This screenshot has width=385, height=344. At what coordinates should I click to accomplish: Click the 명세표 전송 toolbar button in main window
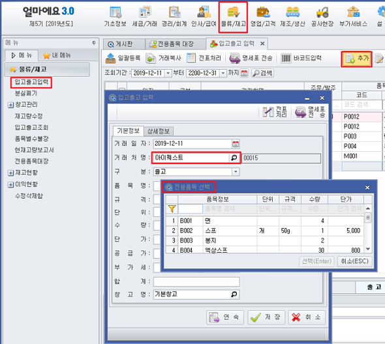coord(251,58)
